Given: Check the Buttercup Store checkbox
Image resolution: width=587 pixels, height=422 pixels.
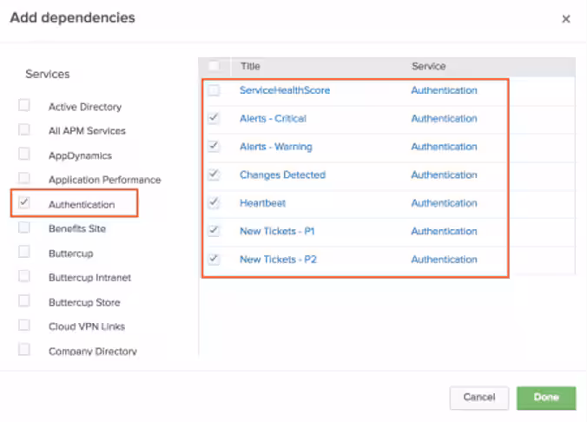Looking at the screenshot, I should (24, 301).
